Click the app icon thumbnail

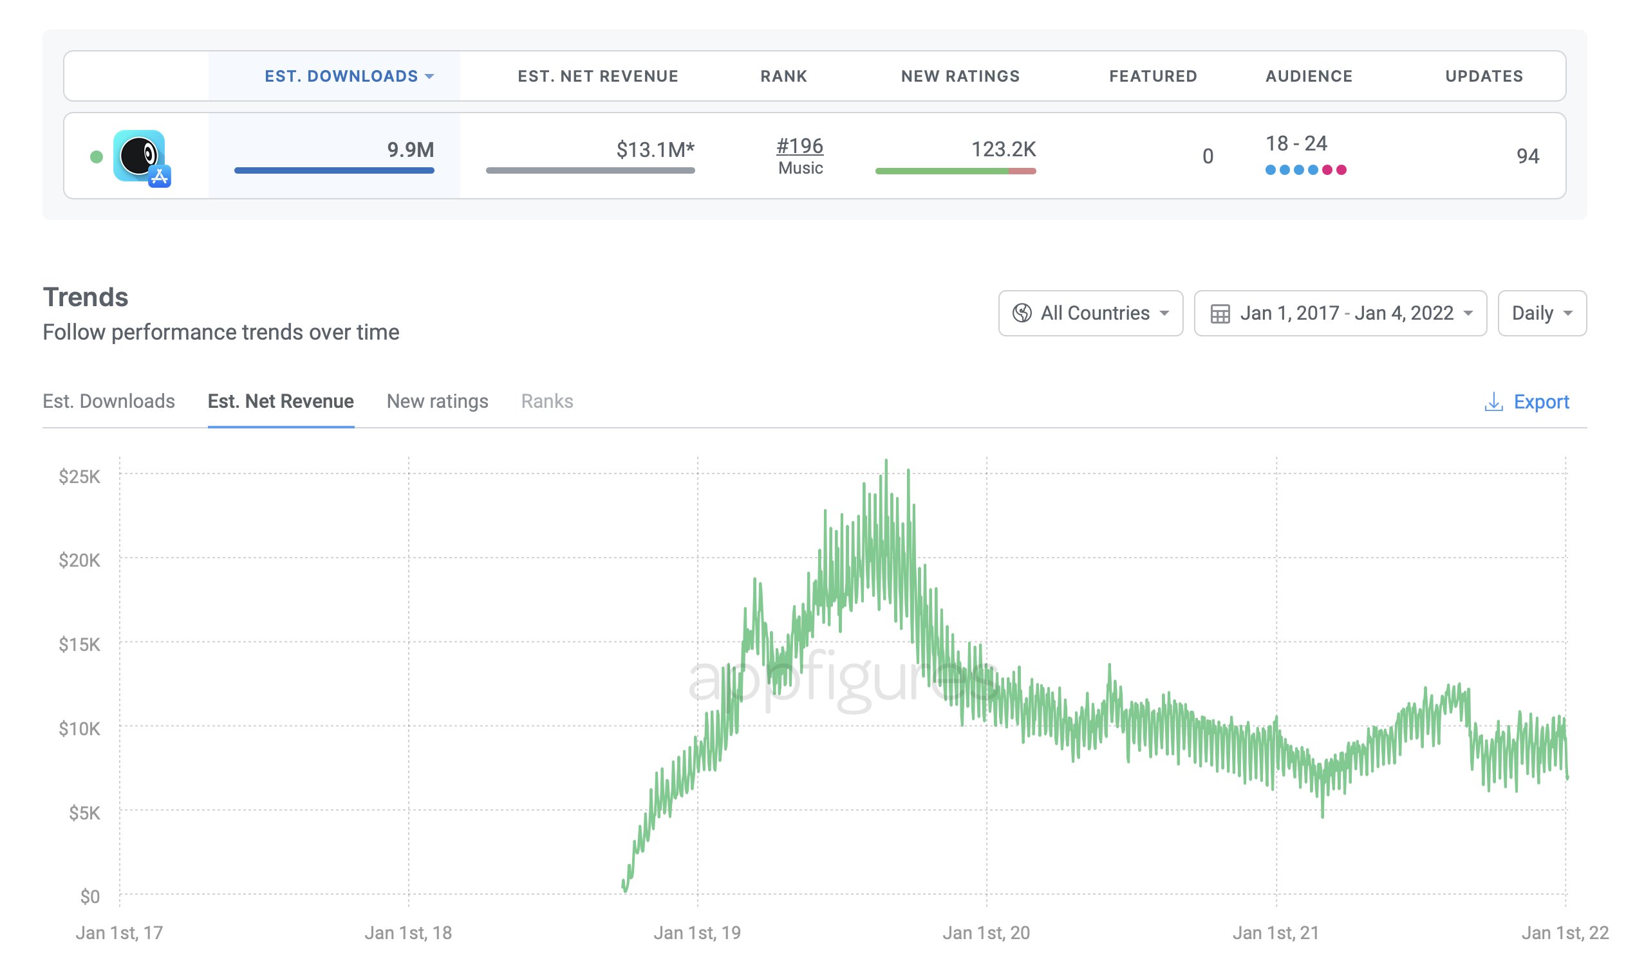click(x=138, y=156)
